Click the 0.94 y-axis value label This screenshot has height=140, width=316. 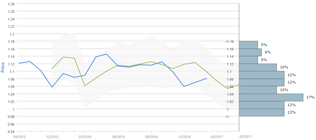[11, 131]
